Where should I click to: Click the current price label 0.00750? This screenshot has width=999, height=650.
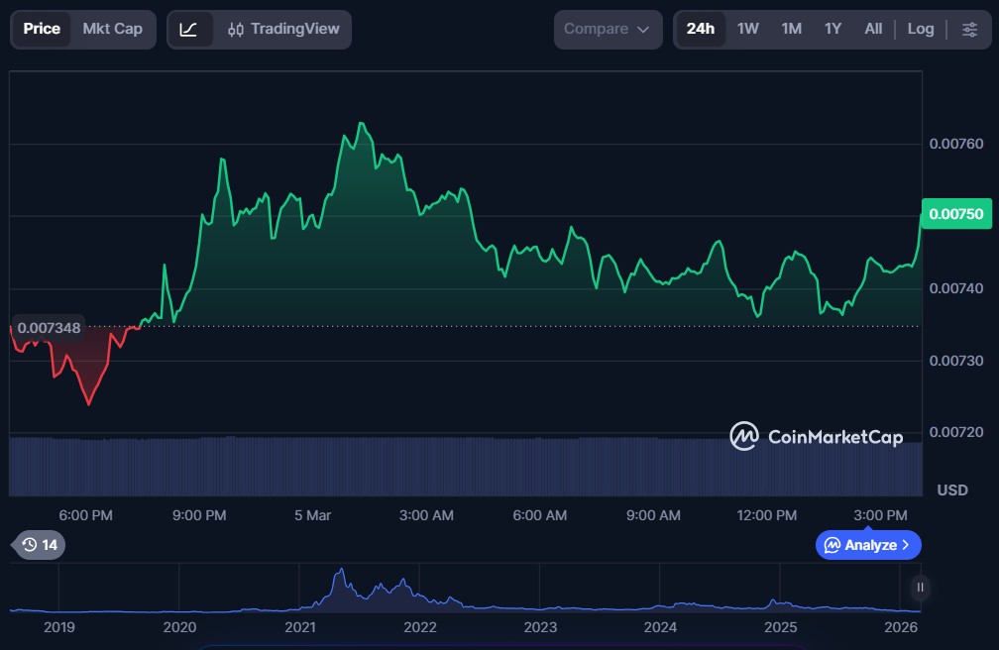957,214
